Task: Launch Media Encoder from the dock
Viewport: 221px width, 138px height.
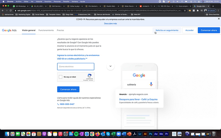Action: point(161,134)
